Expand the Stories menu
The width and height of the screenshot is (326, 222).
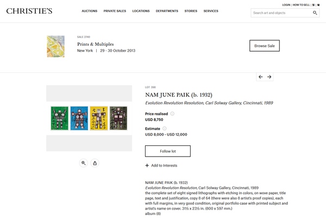click(x=191, y=11)
